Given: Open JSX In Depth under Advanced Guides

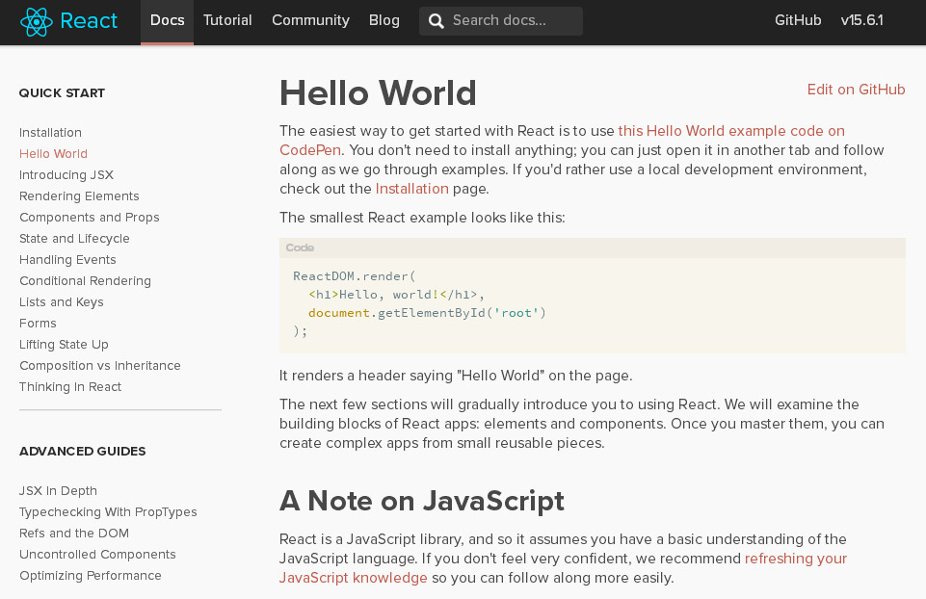Looking at the screenshot, I should tap(58, 491).
